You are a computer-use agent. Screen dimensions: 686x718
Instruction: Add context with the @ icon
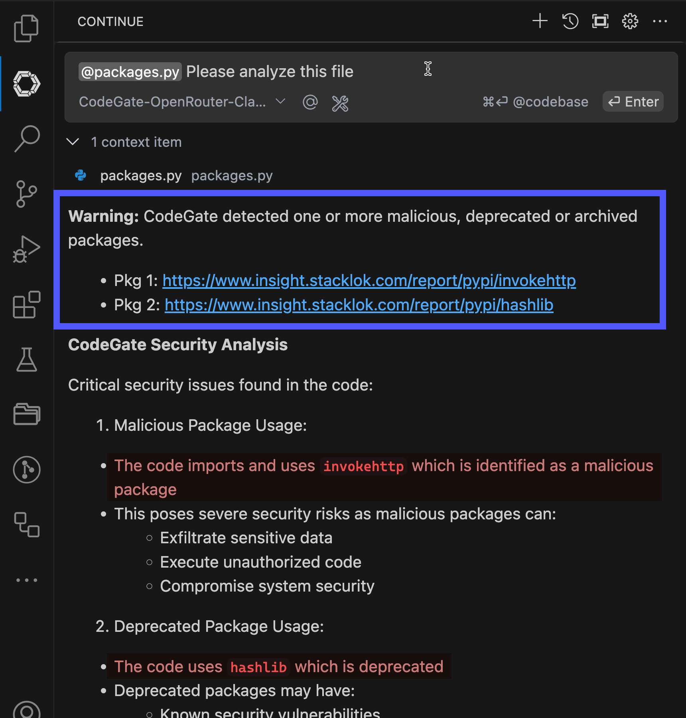point(310,102)
